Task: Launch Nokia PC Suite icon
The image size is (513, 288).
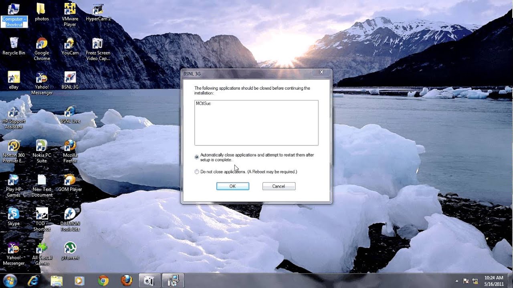Action: (x=42, y=152)
